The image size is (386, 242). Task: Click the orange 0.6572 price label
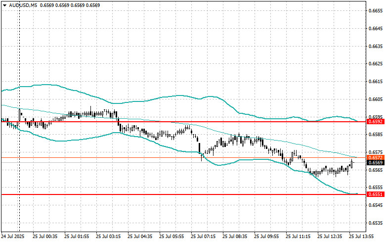(x=376, y=157)
